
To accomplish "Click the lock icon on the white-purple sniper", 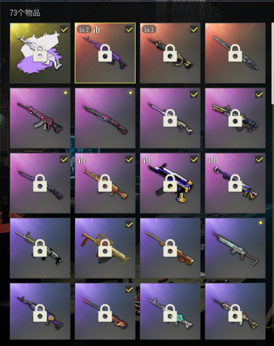I will coord(170,118).
